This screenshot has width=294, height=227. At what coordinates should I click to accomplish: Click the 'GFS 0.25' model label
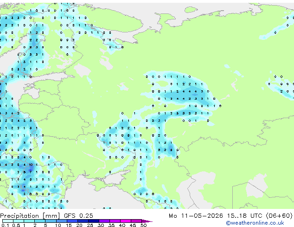[78, 216]
